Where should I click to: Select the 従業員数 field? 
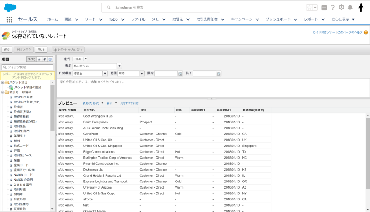point(20,209)
